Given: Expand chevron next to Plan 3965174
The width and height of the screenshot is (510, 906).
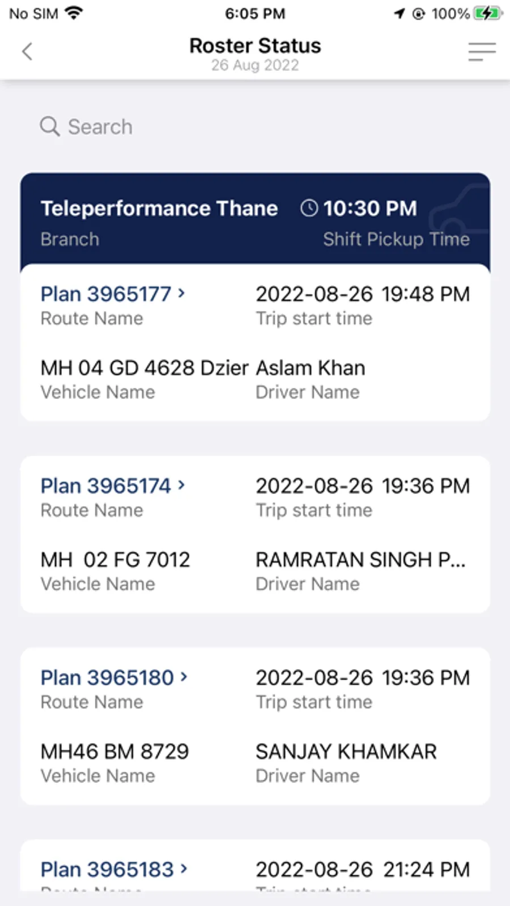Looking at the screenshot, I should pos(181,485).
